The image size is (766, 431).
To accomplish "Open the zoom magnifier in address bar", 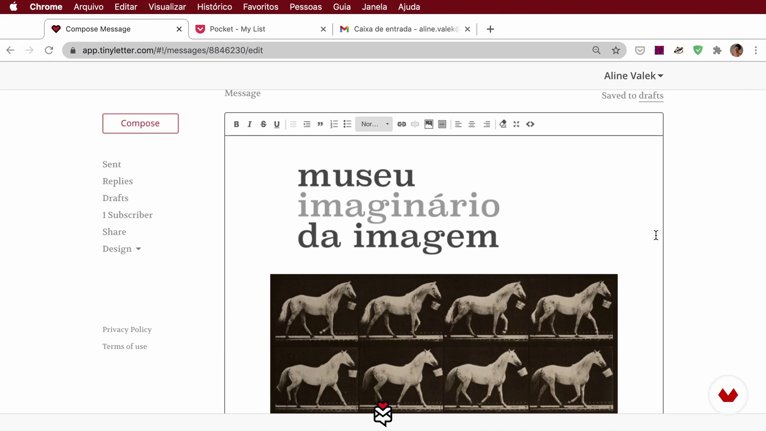I will click(x=596, y=50).
